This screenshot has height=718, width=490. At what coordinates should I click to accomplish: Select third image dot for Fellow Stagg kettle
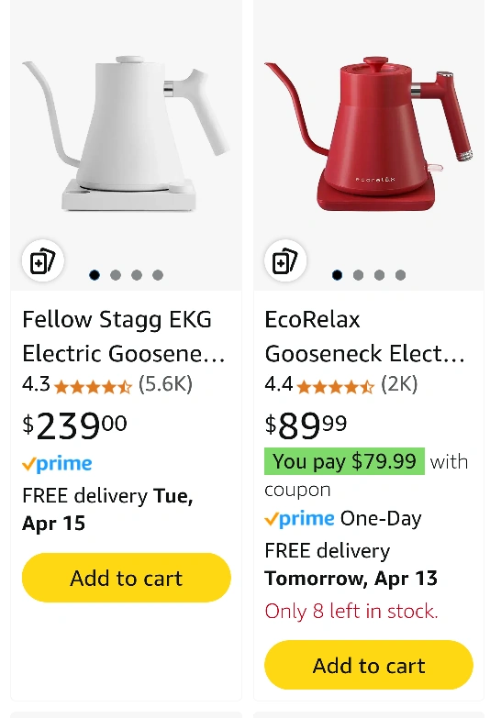point(137,275)
